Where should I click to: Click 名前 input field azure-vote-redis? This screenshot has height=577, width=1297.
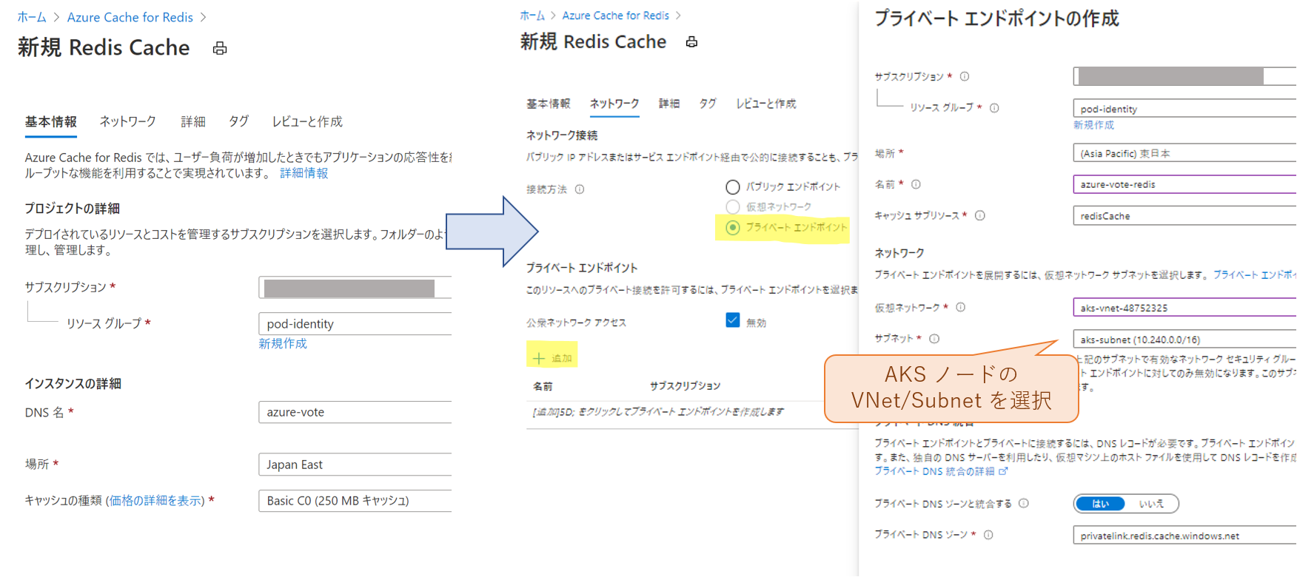pyautogui.click(x=1184, y=184)
